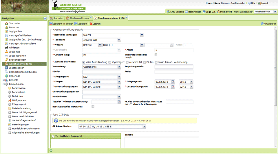
Task: Open the Verträge/Teilflächen icon
Action: pos(7,35)
